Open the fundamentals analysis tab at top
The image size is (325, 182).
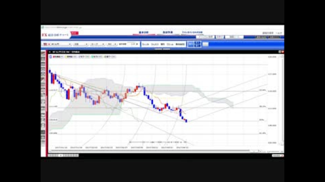coord(192,32)
